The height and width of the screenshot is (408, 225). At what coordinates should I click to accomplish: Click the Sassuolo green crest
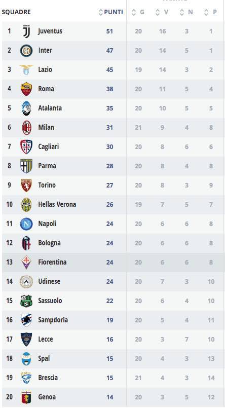coord(26,301)
